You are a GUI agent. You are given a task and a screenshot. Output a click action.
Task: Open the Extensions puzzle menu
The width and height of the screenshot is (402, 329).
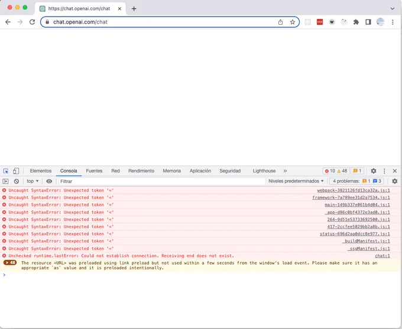[x=356, y=22]
